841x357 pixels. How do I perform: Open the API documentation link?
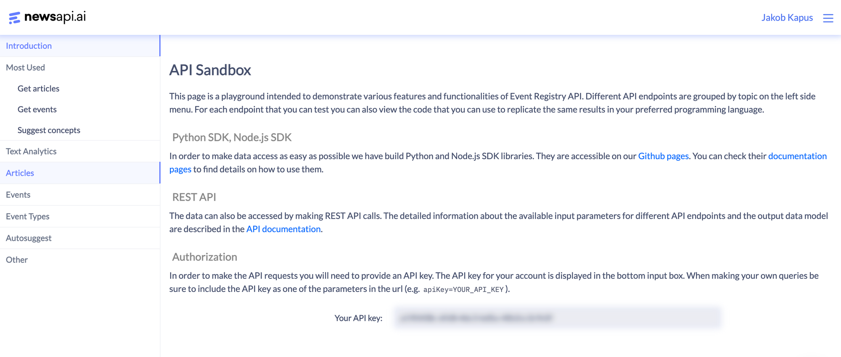[283, 229]
